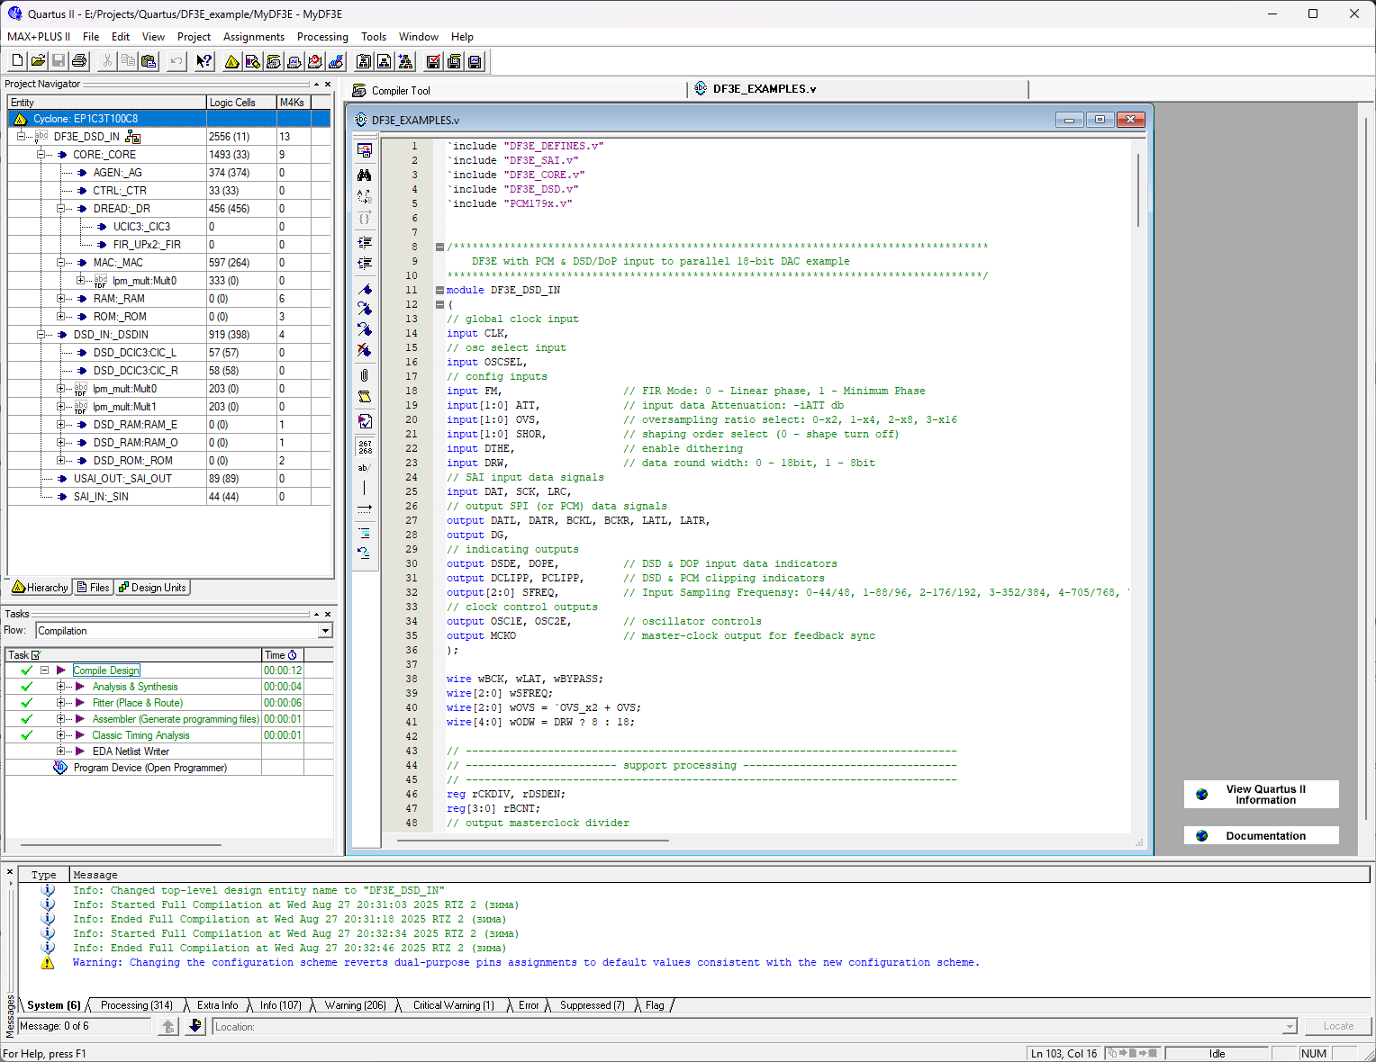This screenshot has width=1376, height=1062.
Task: Click the Insert template yellow scroll icon
Action: click(364, 396)
